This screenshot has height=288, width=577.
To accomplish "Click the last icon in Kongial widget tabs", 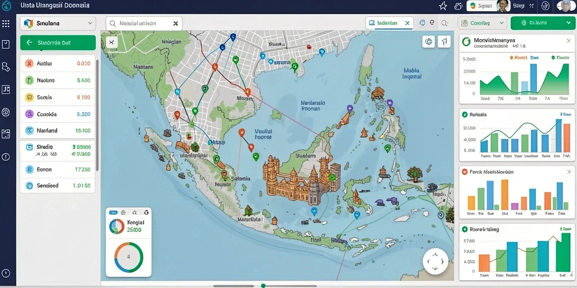I will (146, 212).
